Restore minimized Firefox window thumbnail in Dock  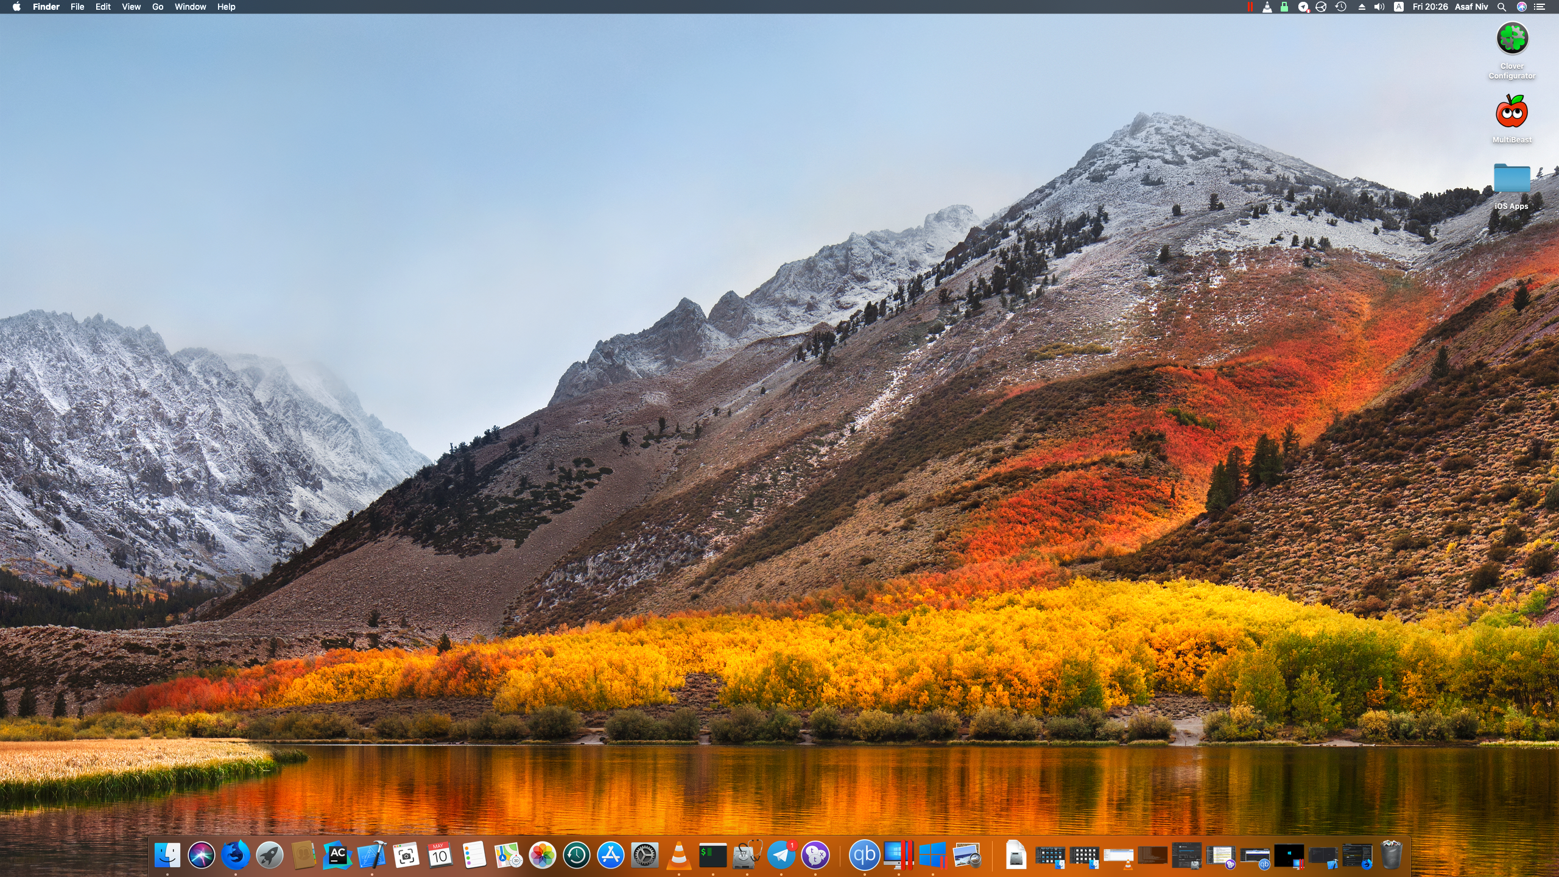click(x=1357, y=856)
